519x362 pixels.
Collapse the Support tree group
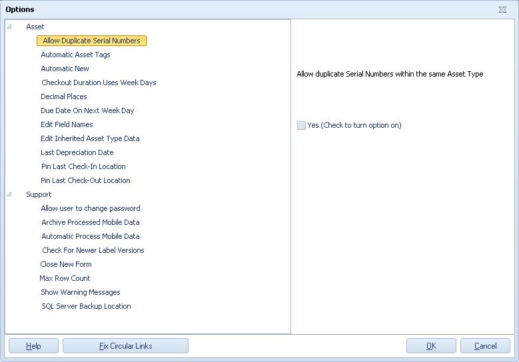tap(9, 194)
